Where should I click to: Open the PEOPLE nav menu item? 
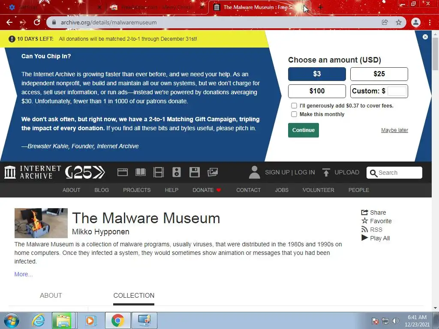pos(359,190)
